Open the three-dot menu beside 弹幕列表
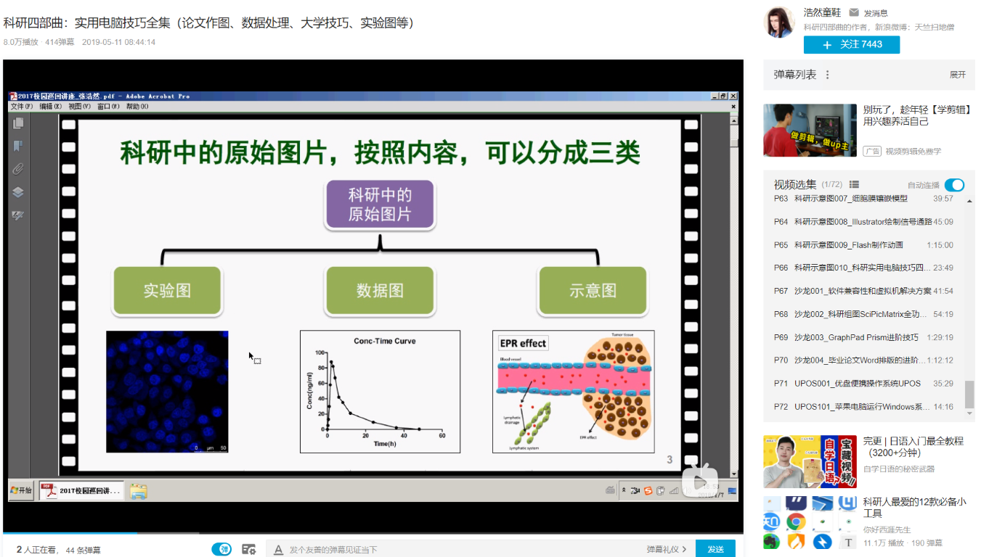The image size is (989, 557). tap(827, 75)
